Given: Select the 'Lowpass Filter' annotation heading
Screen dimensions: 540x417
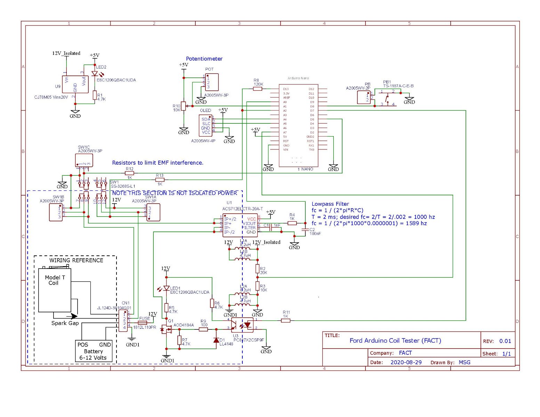Looking at the screenshot, I should point(330,204).
